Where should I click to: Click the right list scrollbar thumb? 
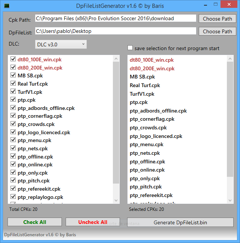click(230, 119)
